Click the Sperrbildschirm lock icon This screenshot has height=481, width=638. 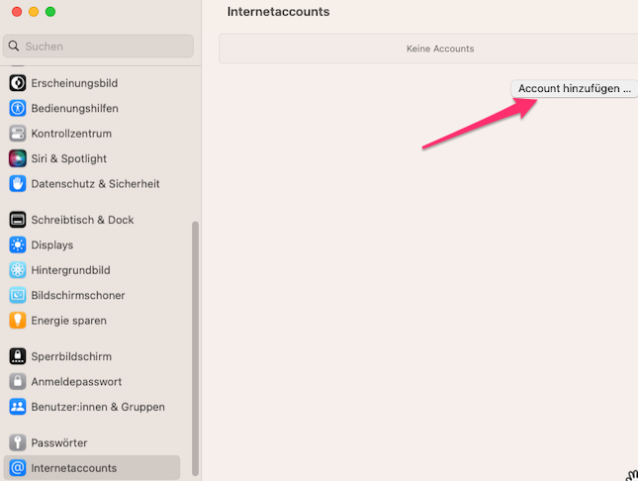pyautogui.click(x=17, y=356)
